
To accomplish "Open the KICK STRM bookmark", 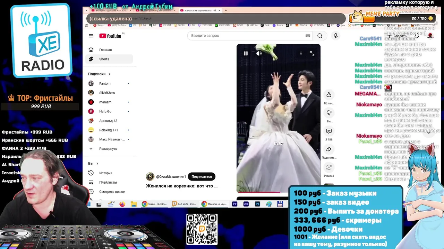I will (222, 25).
